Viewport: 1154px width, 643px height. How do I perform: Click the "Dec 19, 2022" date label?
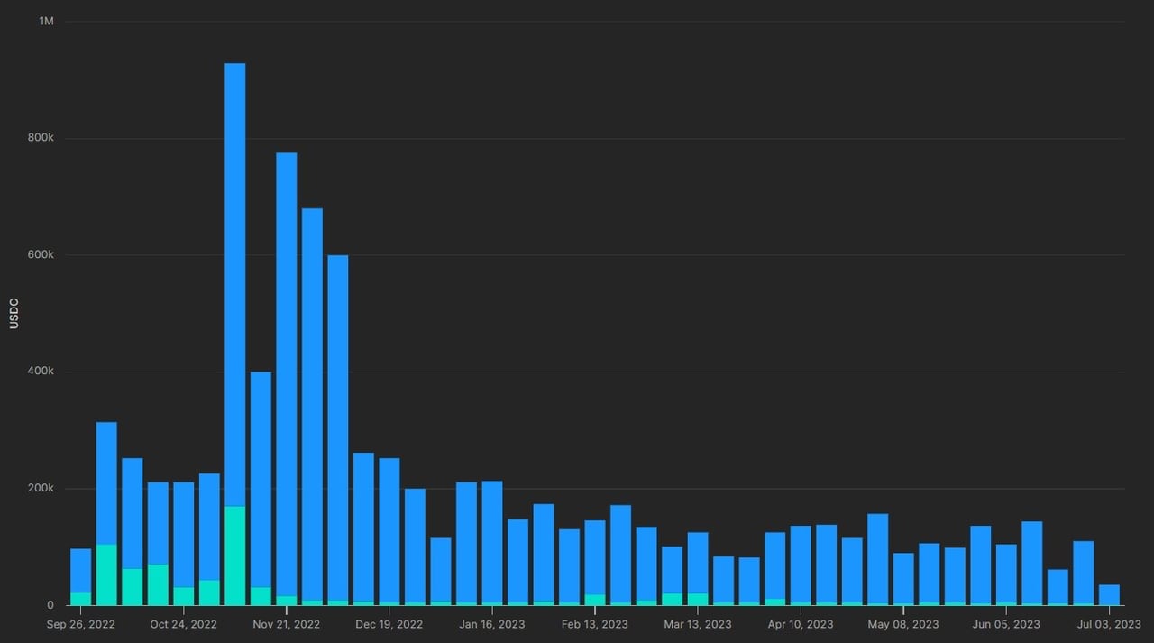389,624
